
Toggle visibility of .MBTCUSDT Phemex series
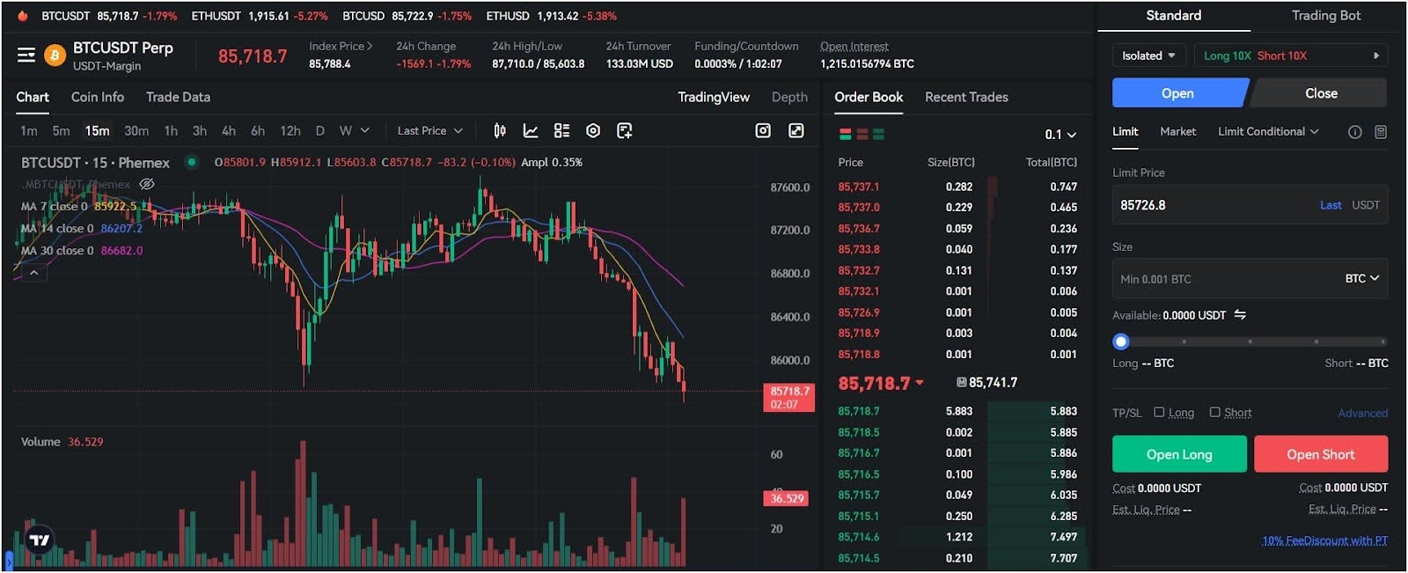click(x=147, y=184)
